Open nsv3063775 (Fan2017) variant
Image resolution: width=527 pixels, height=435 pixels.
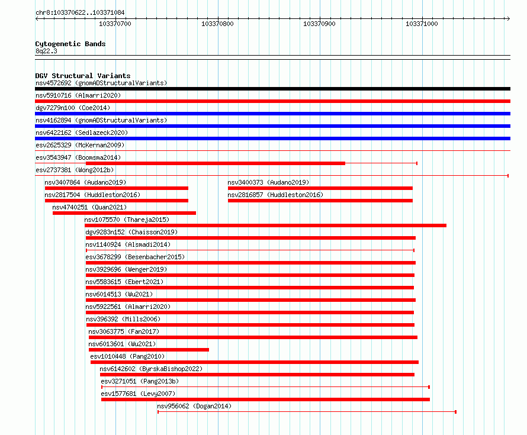coord(124,331)
